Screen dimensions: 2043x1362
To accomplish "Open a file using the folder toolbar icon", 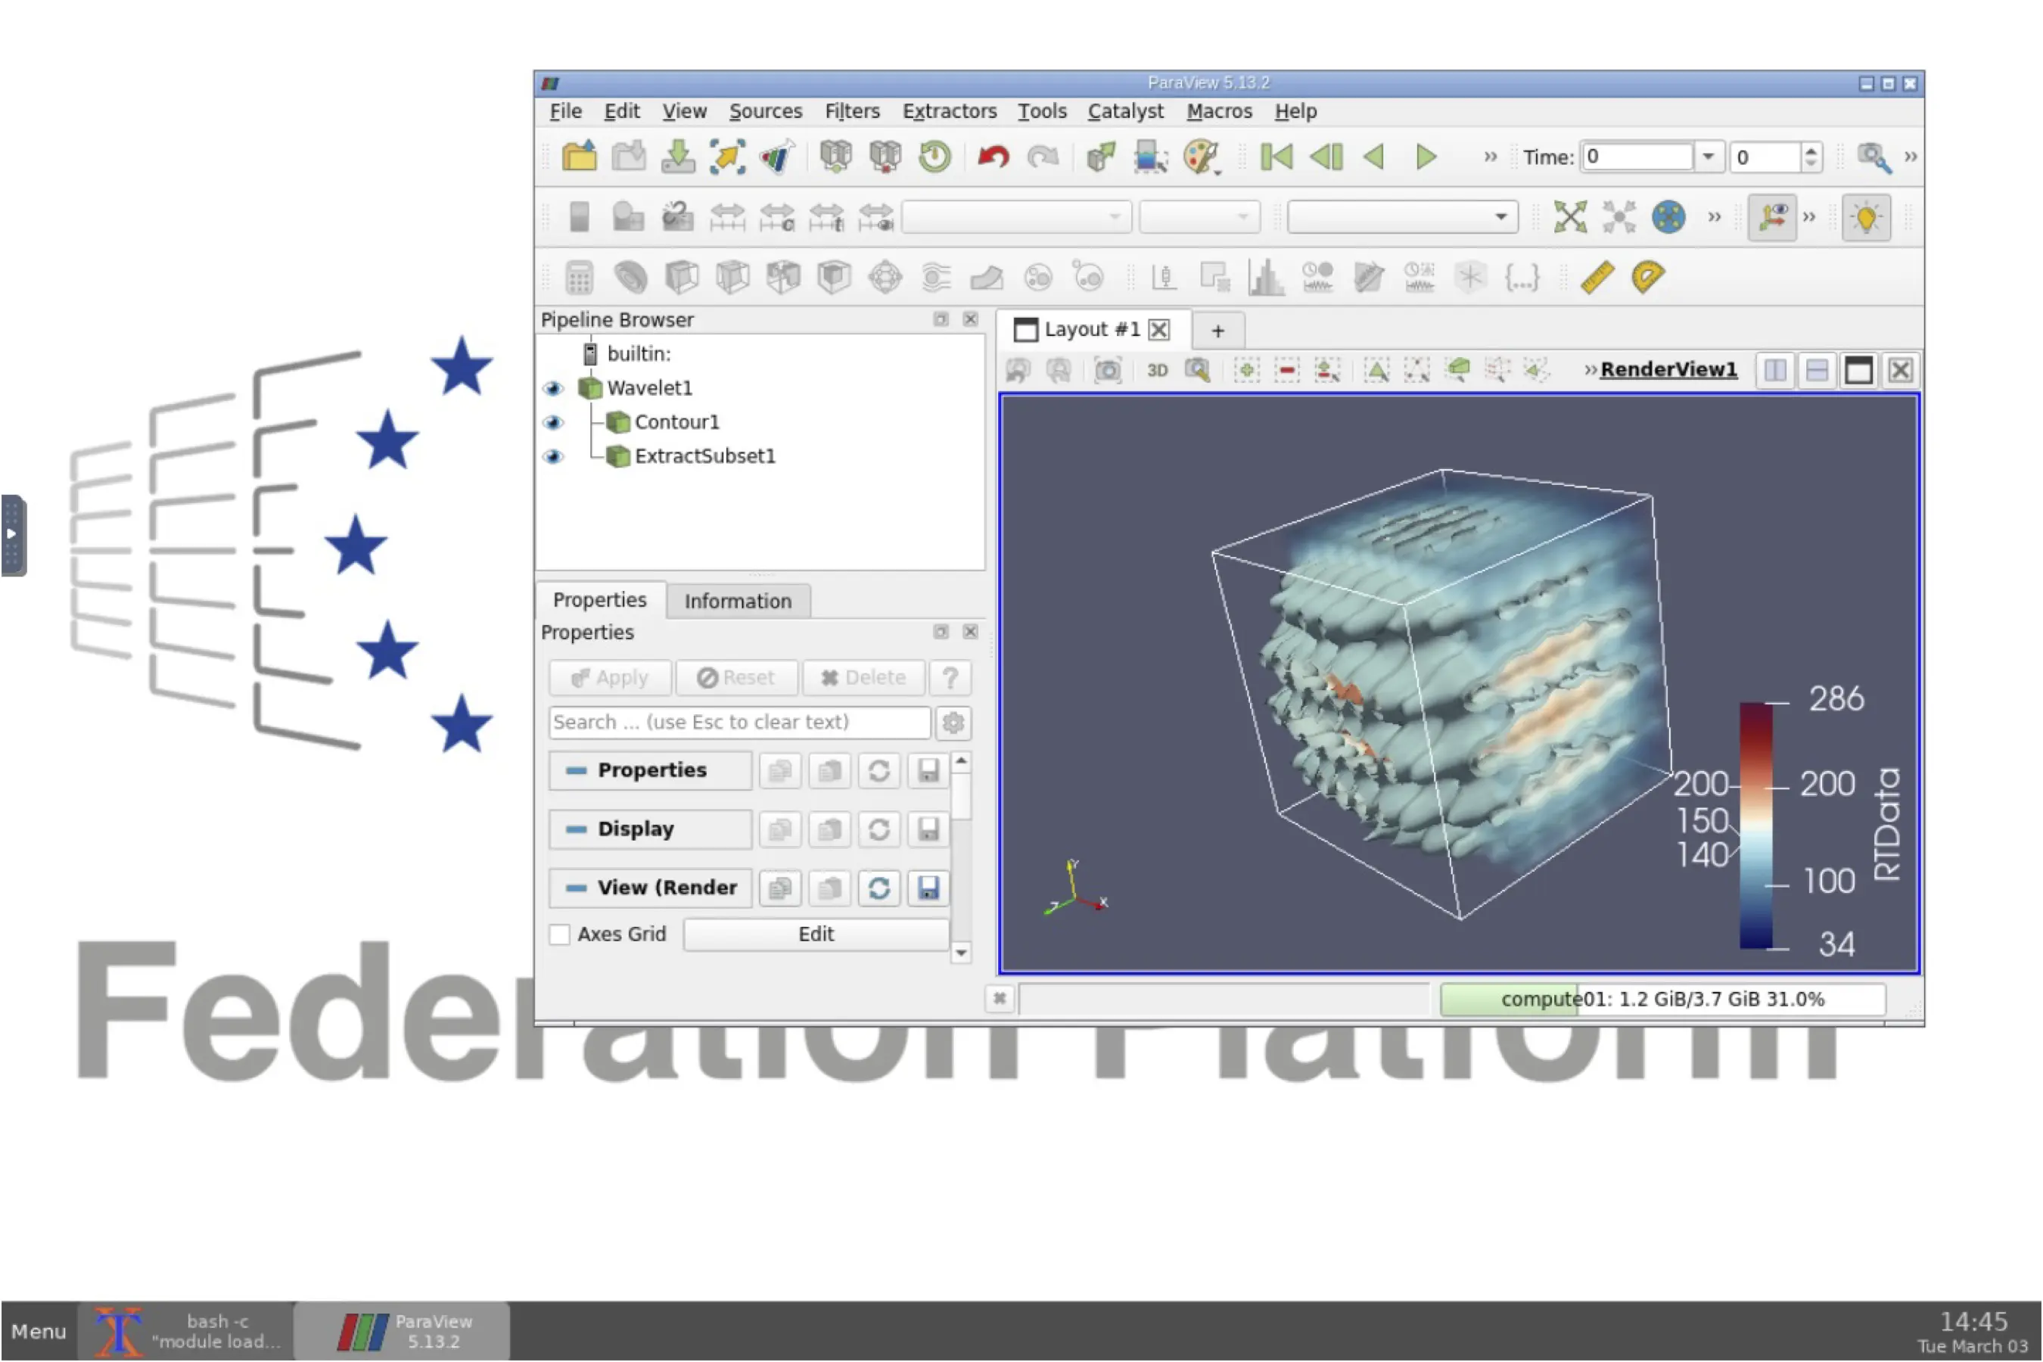I will [580, 157].
